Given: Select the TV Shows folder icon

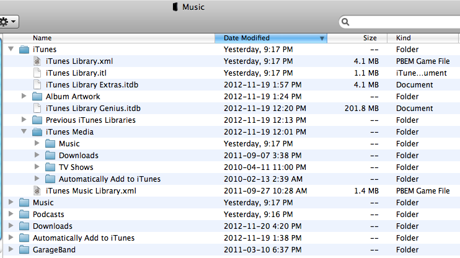Looking at the screenshot, I should point(50,167).
